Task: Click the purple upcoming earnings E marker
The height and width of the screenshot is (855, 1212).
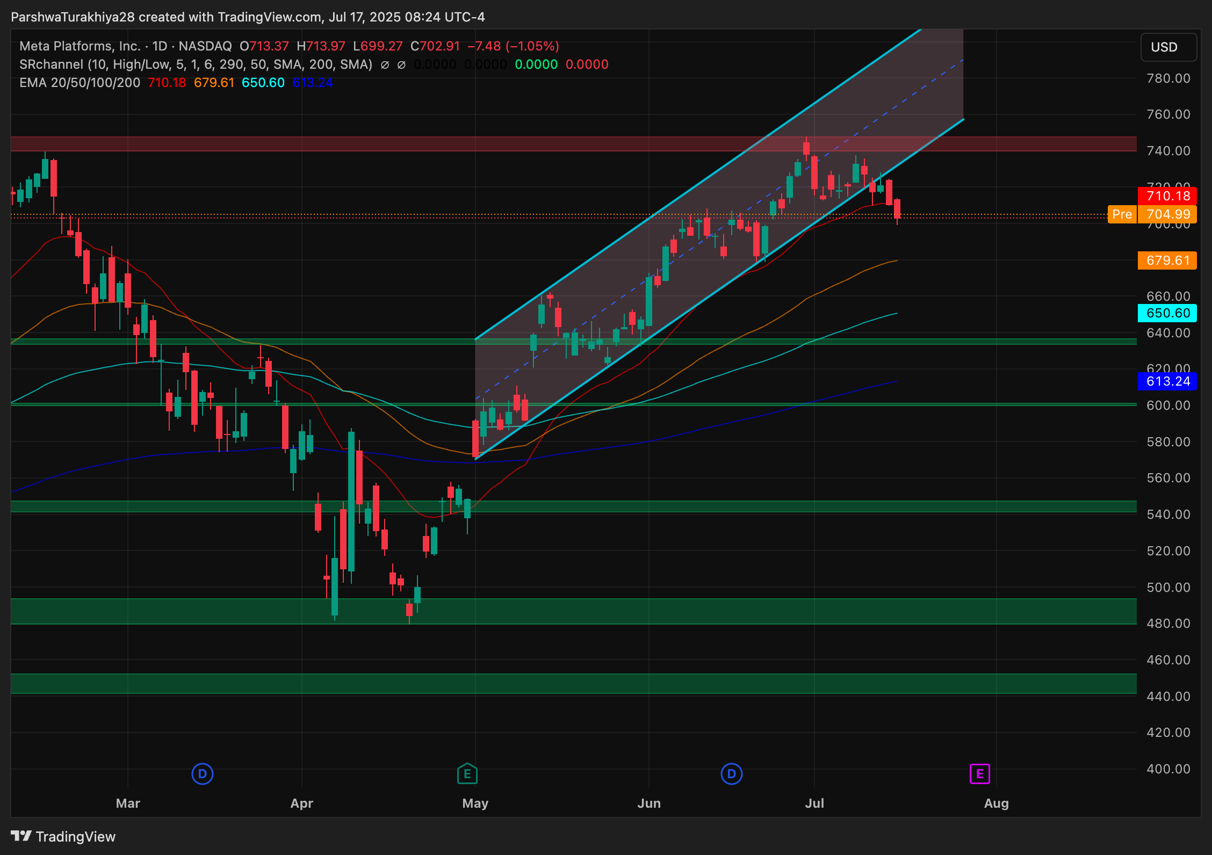Action: coord(979,774)
